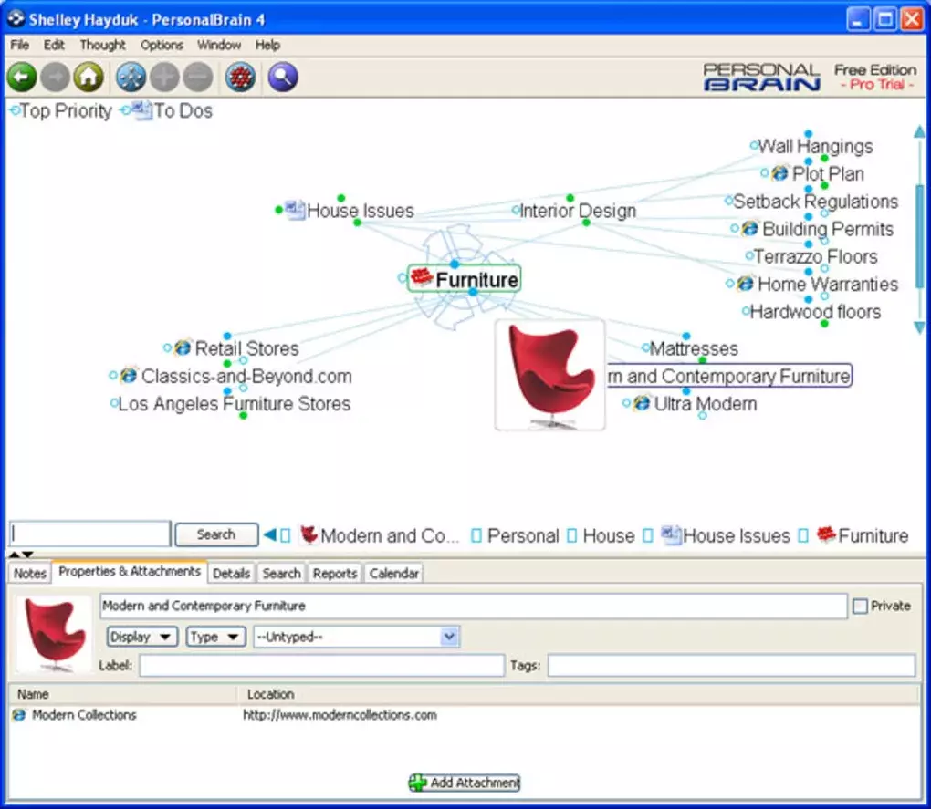Screen dimensions: 931x809
Task: Select the Interior Design thought
Action: [x=577, y=211]
